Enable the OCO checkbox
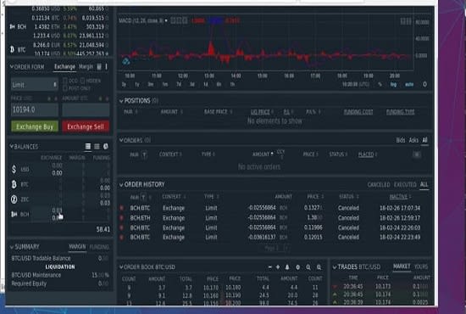This screenshot has width=466, height=314. pyautogui.click(x=65, y=81)
